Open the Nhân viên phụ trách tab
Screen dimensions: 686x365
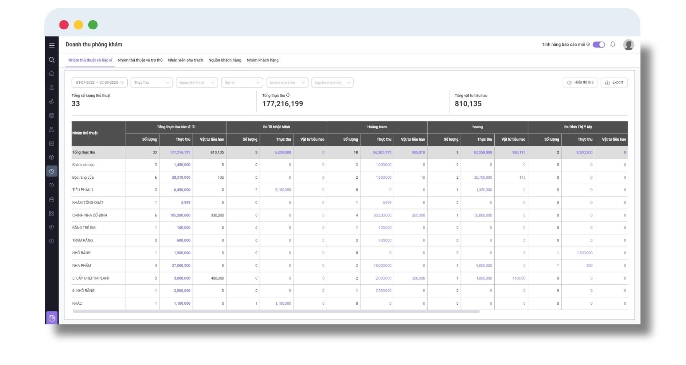click(x=185, y=60)
